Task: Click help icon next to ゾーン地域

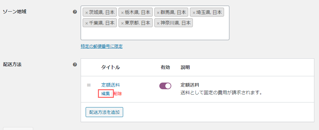Action: pyautogui.click(x=75, y=12)
